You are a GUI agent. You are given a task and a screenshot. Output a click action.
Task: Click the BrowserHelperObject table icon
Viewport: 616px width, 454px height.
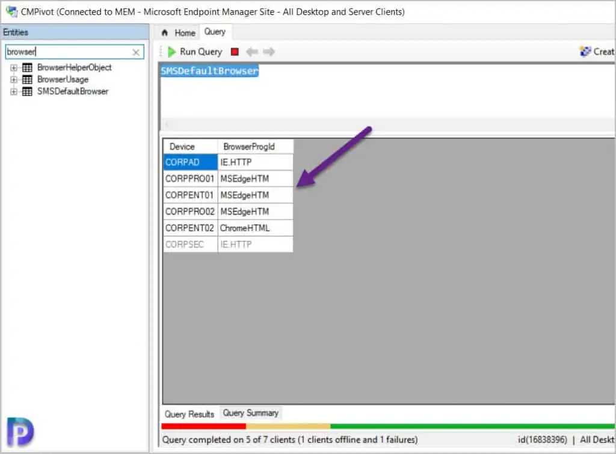(27, 67)
